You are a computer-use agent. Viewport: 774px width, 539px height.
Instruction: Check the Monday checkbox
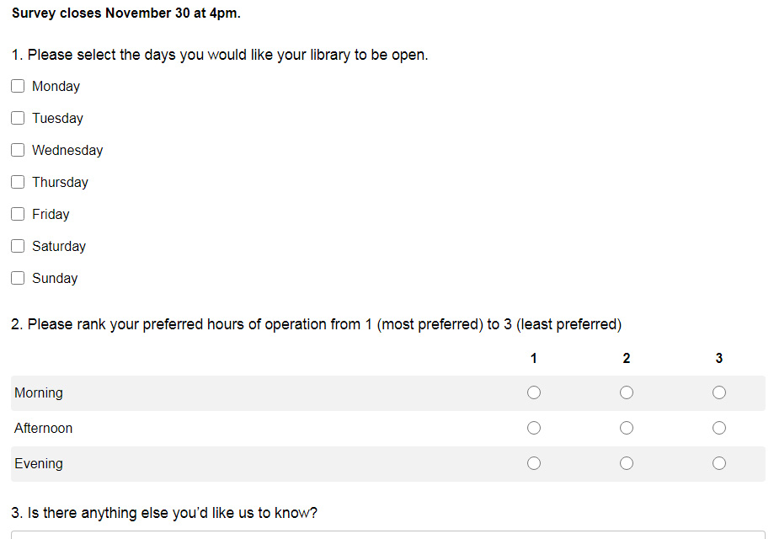(18, 86)
